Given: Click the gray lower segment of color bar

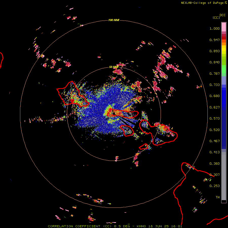Looking at the screenshot, I should point(224,176).
